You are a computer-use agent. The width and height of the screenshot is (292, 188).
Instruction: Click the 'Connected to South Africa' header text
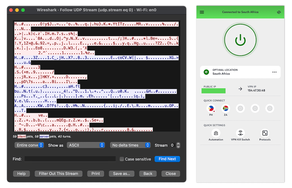pyautogui.click(x=240, y=12)
